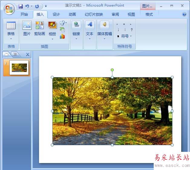This screenshot has height=170, width=190.
Task: Click the 媒体剪辑 speaker icon
Action: [x=105, y=25]
